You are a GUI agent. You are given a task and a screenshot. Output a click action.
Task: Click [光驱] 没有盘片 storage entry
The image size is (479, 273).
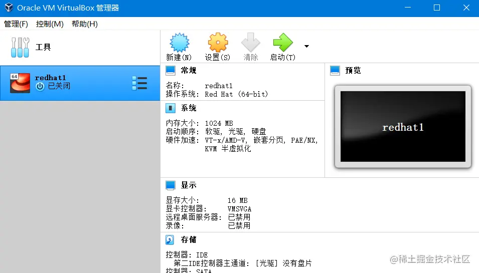[x=284, y=263]
